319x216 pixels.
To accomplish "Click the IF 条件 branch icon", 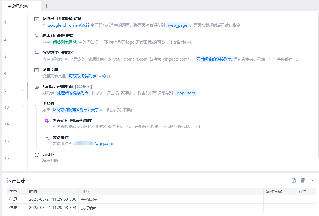I will (x=37, y=104).
